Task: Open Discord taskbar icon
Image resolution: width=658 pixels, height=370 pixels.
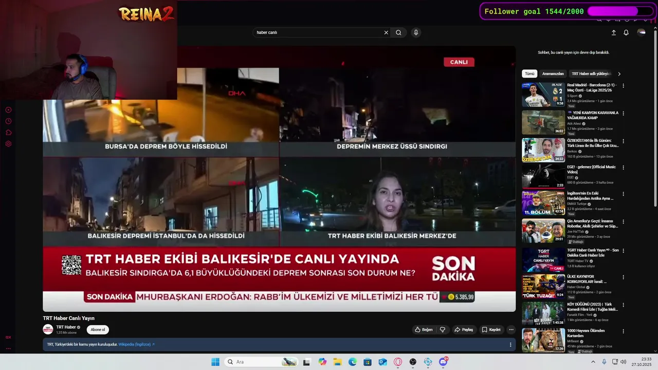Action: [443, 362]
